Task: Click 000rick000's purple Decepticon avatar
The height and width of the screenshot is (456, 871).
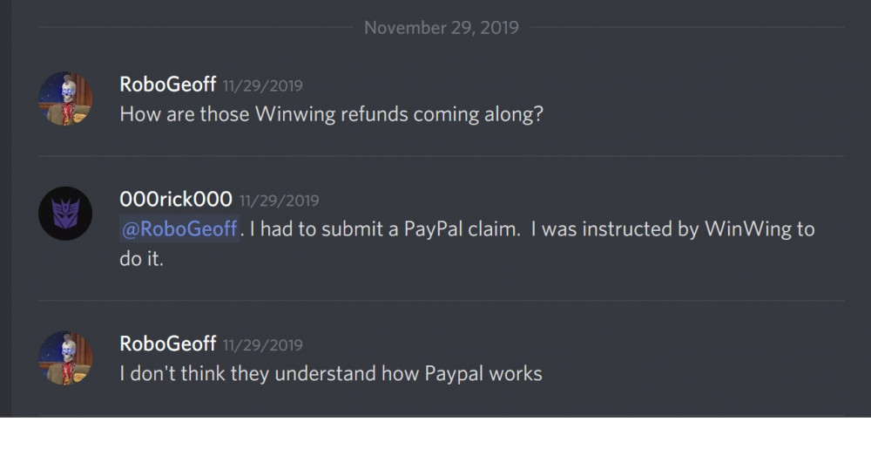Action: [65, 214]
